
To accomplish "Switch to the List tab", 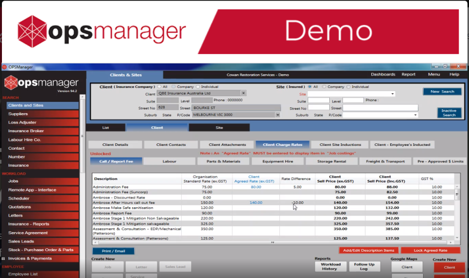I will [x=106, y=127].
